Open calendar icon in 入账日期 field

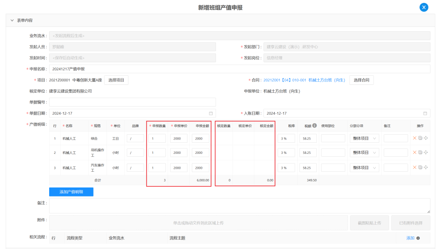425,114
